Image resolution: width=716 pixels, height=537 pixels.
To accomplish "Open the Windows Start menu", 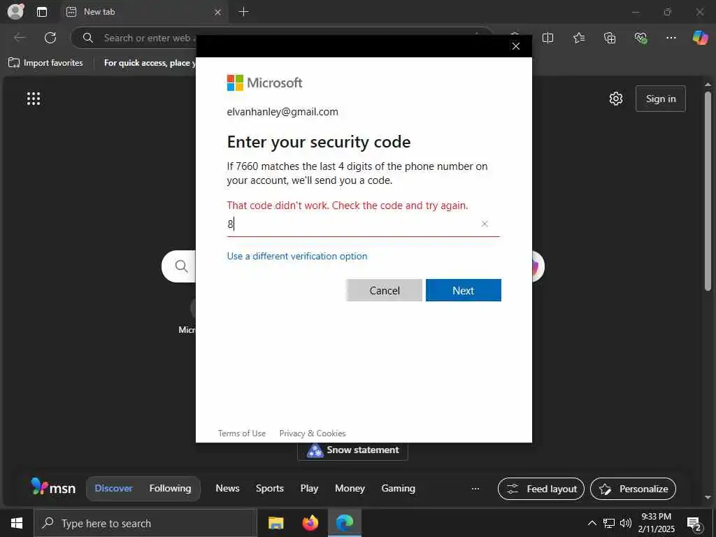I will [17, 523].
